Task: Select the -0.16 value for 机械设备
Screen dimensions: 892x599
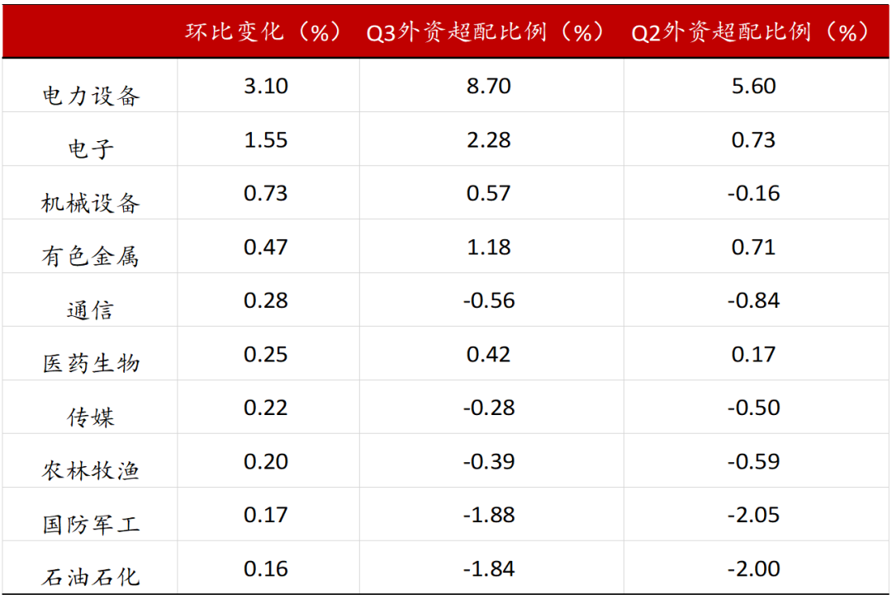Action: tap(753, 193)
